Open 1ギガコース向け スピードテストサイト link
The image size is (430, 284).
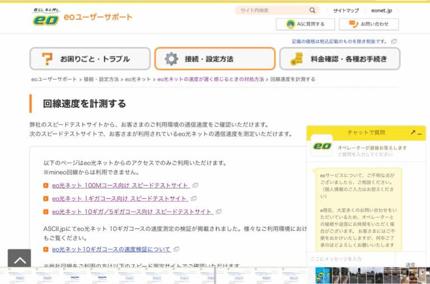tap(120, 199)
